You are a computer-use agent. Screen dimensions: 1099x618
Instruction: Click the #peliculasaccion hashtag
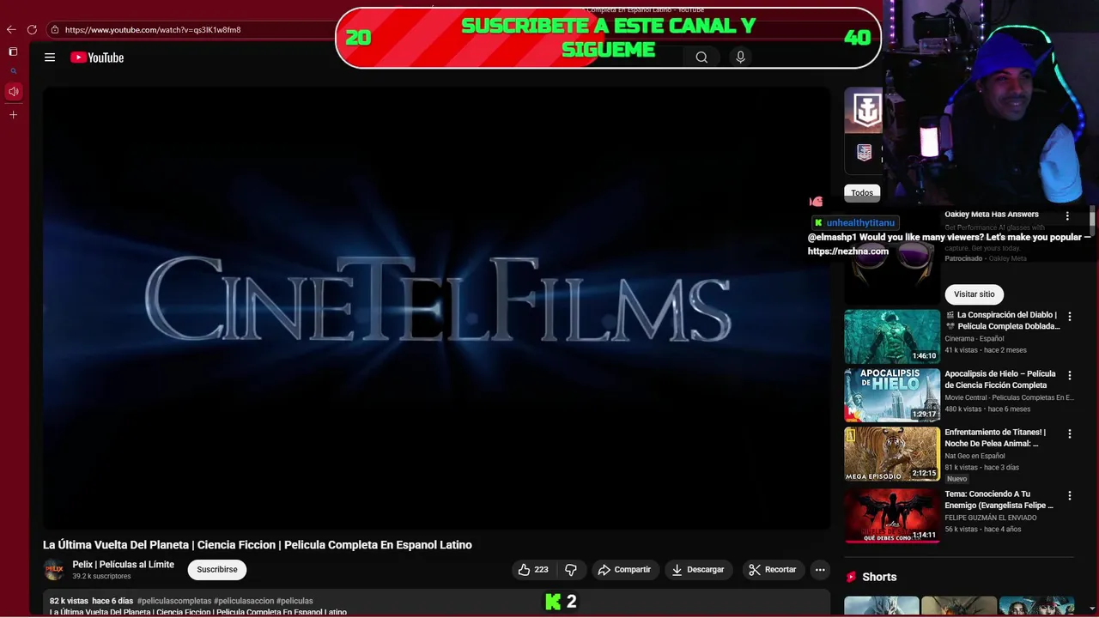244,601
